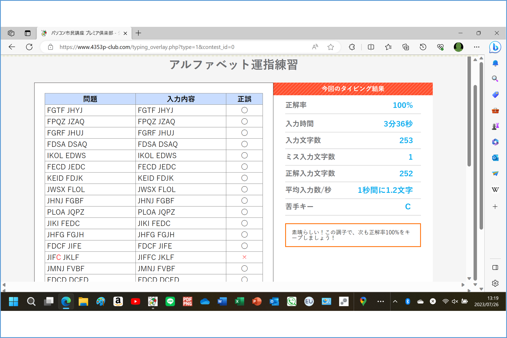Viewport: 507px width, 338px height.
Task: Open Collections in the browser toolbar
Action: tap(406, 47)
